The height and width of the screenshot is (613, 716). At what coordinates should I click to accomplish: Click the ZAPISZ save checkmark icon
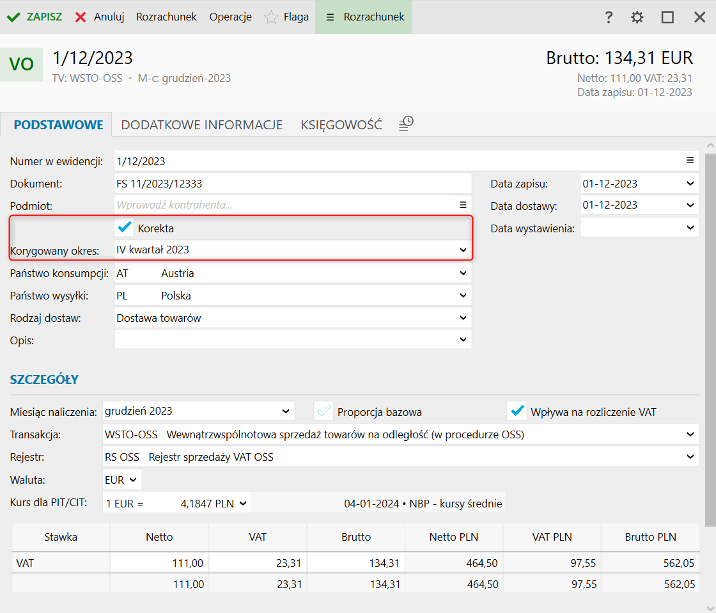(x=13, y=17)
